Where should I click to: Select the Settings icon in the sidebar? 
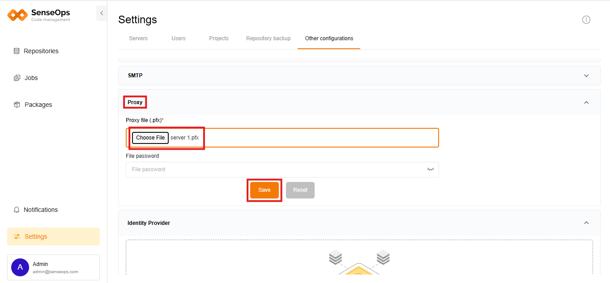tap(17, 236)
